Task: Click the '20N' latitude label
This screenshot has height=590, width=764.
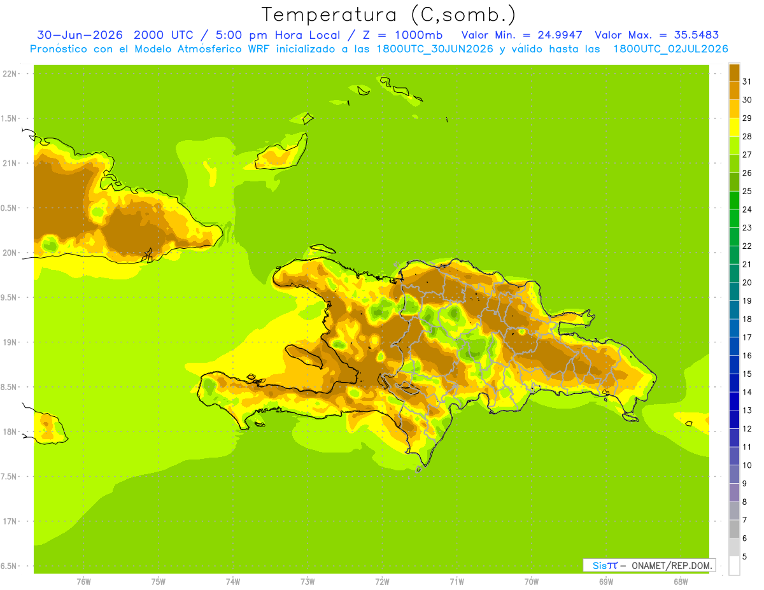Action: tap(10, 253)
